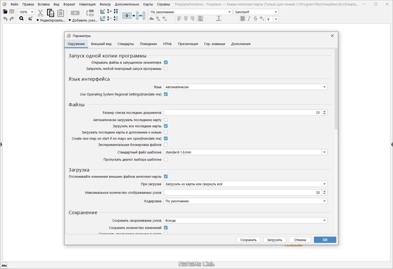Click the Abc icon in bottom-left corner
Screen dimensions: 393x269
pyautogui.click(x=4, y=265)
